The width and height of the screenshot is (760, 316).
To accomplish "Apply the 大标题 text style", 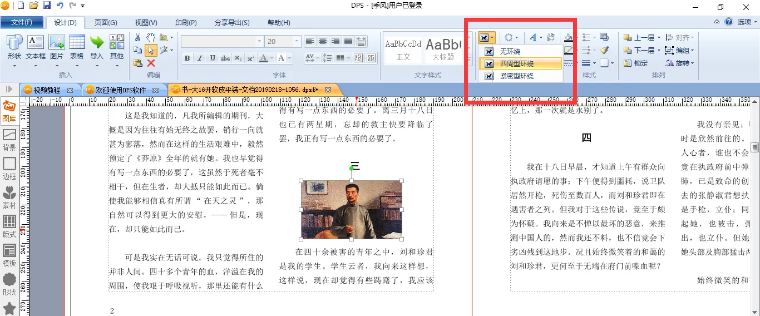I will tap(443, 48).
